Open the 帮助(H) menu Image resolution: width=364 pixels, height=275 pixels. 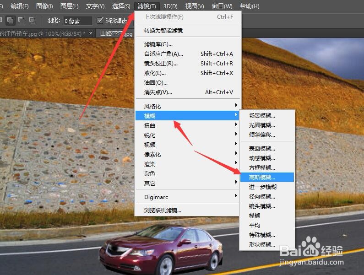coord(250,6)
